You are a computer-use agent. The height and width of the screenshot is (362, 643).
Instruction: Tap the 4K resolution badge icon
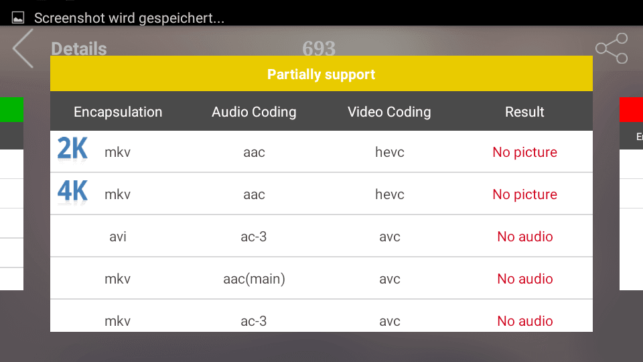point(72,191)
